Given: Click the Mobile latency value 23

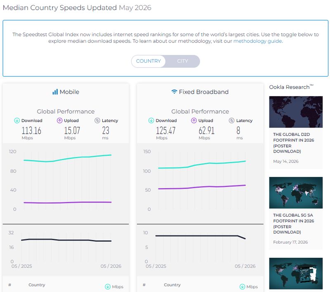Looking at the screenshot, I should (106, 130).
